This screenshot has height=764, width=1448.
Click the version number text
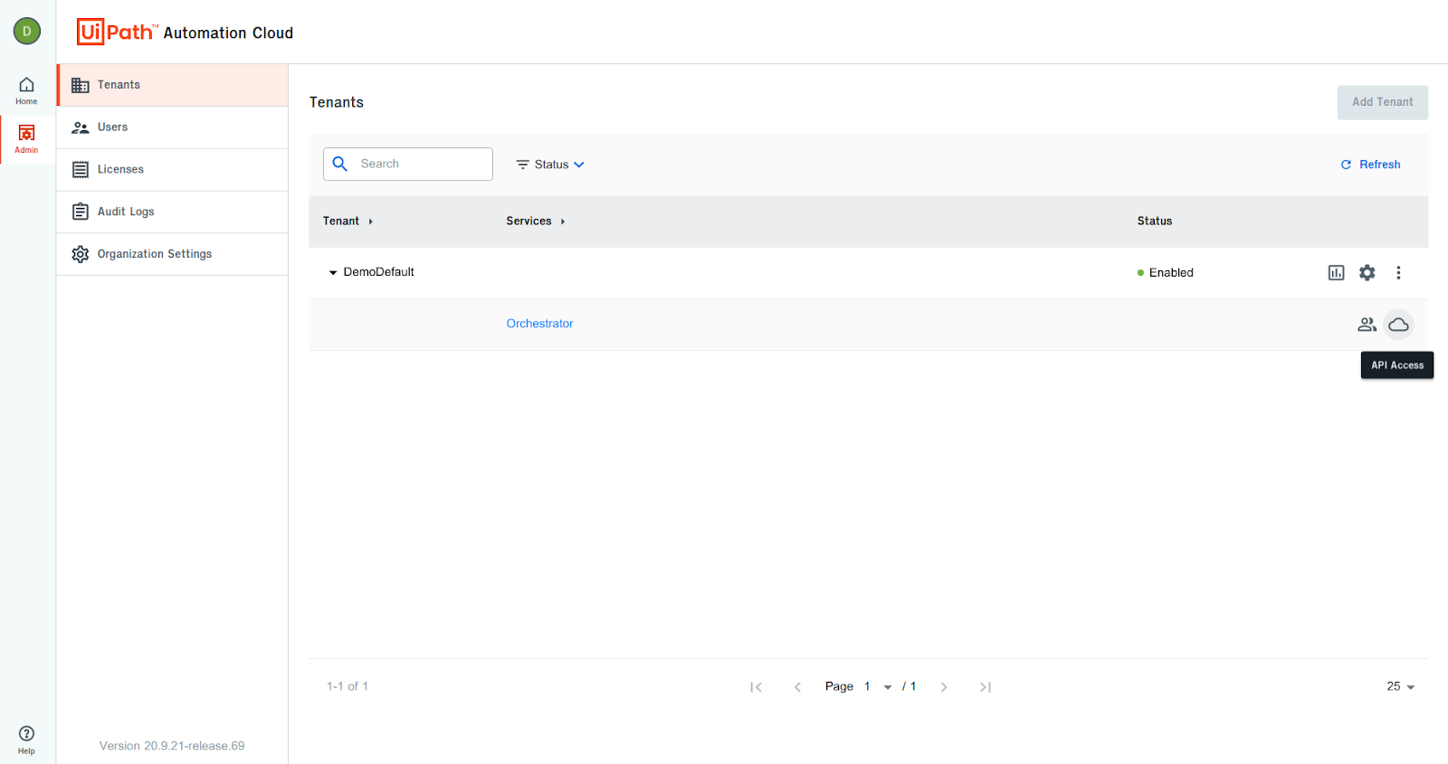coord(172,746)
